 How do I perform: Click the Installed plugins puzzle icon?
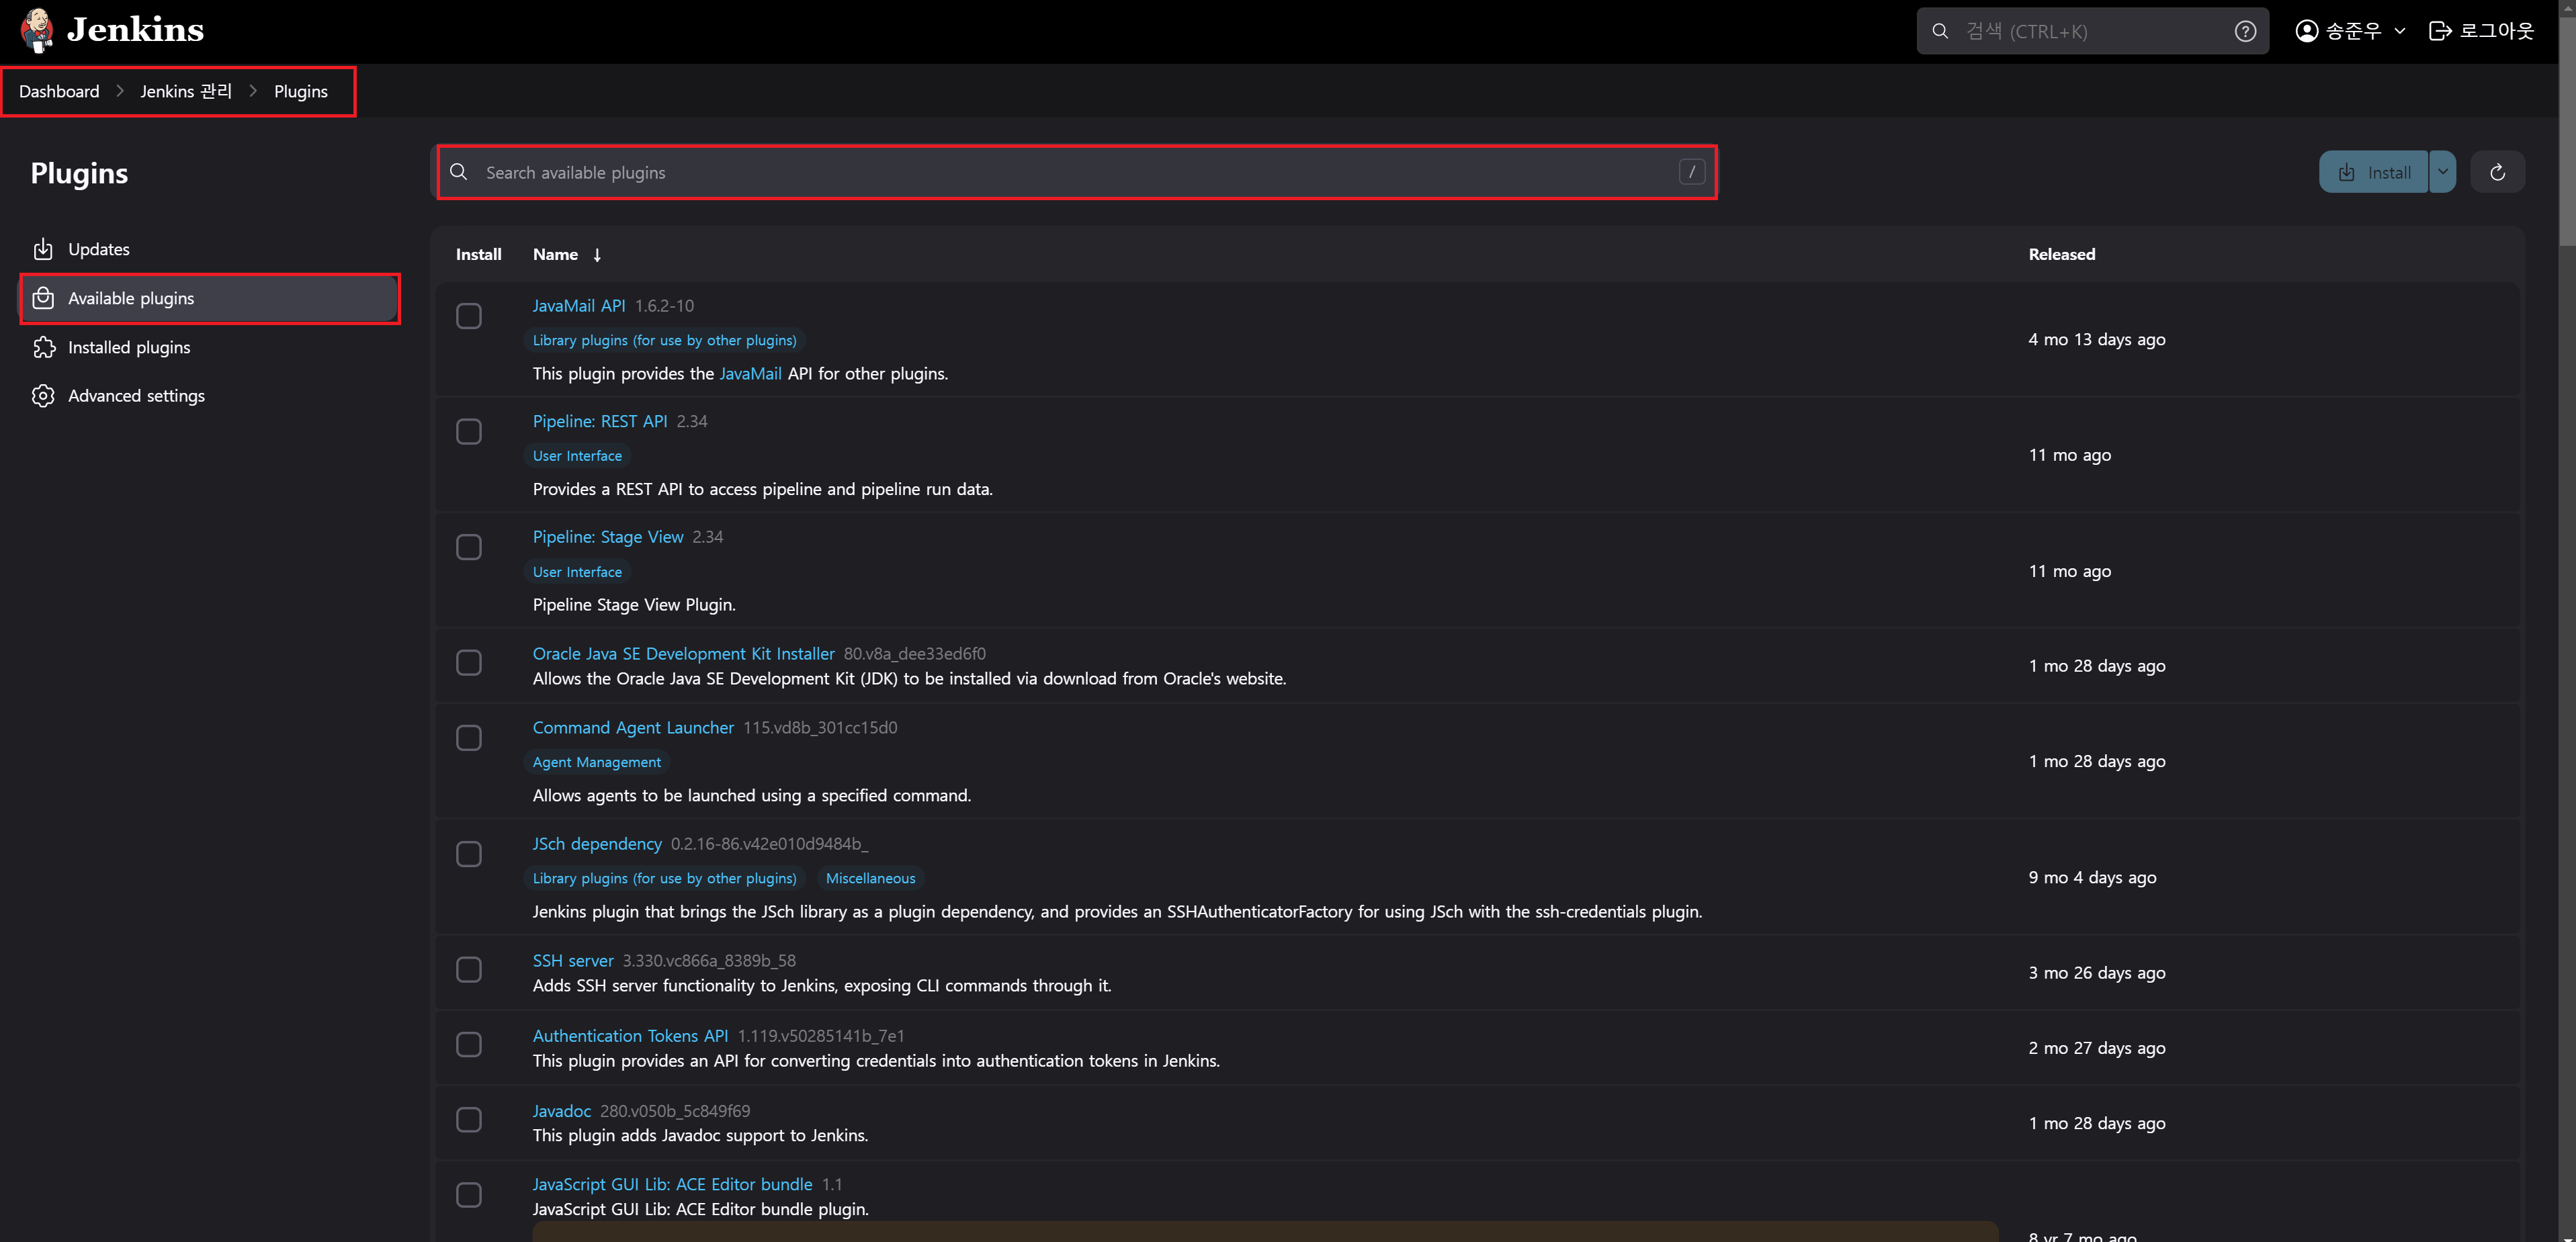click(43, 347)
